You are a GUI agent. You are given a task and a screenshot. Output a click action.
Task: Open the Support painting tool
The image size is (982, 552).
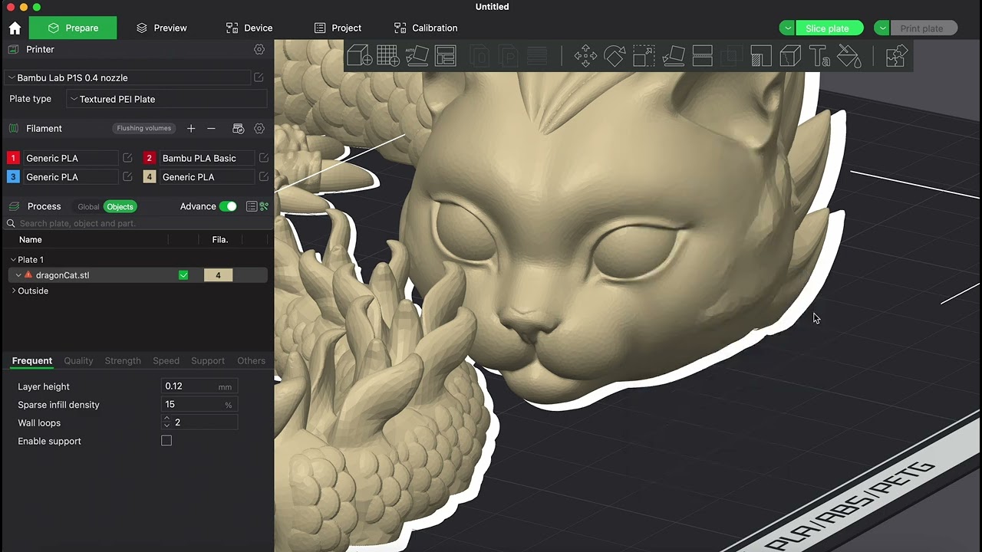[x=761, y=56]
